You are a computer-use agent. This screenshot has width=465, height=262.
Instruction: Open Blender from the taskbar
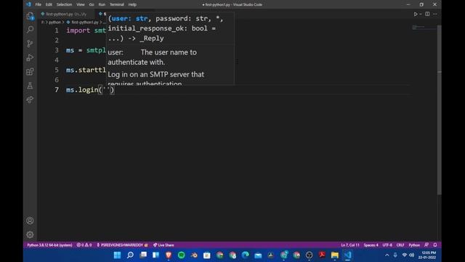click(x=194, y=255)
